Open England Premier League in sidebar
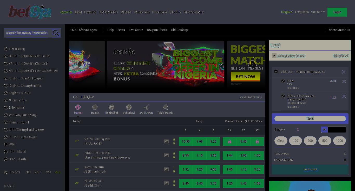This screenshot has width=355, height=191. pyautogui.click(x=25, y=78)
